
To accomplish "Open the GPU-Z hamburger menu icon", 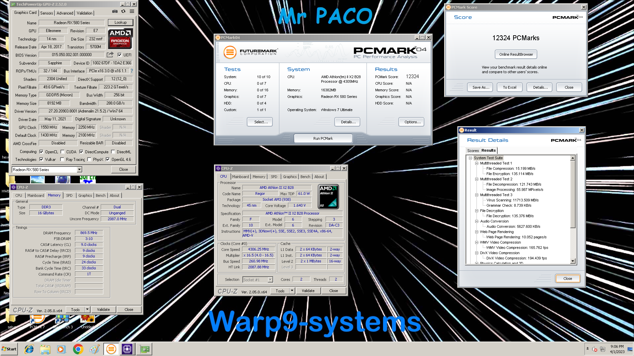I will 132,11.
